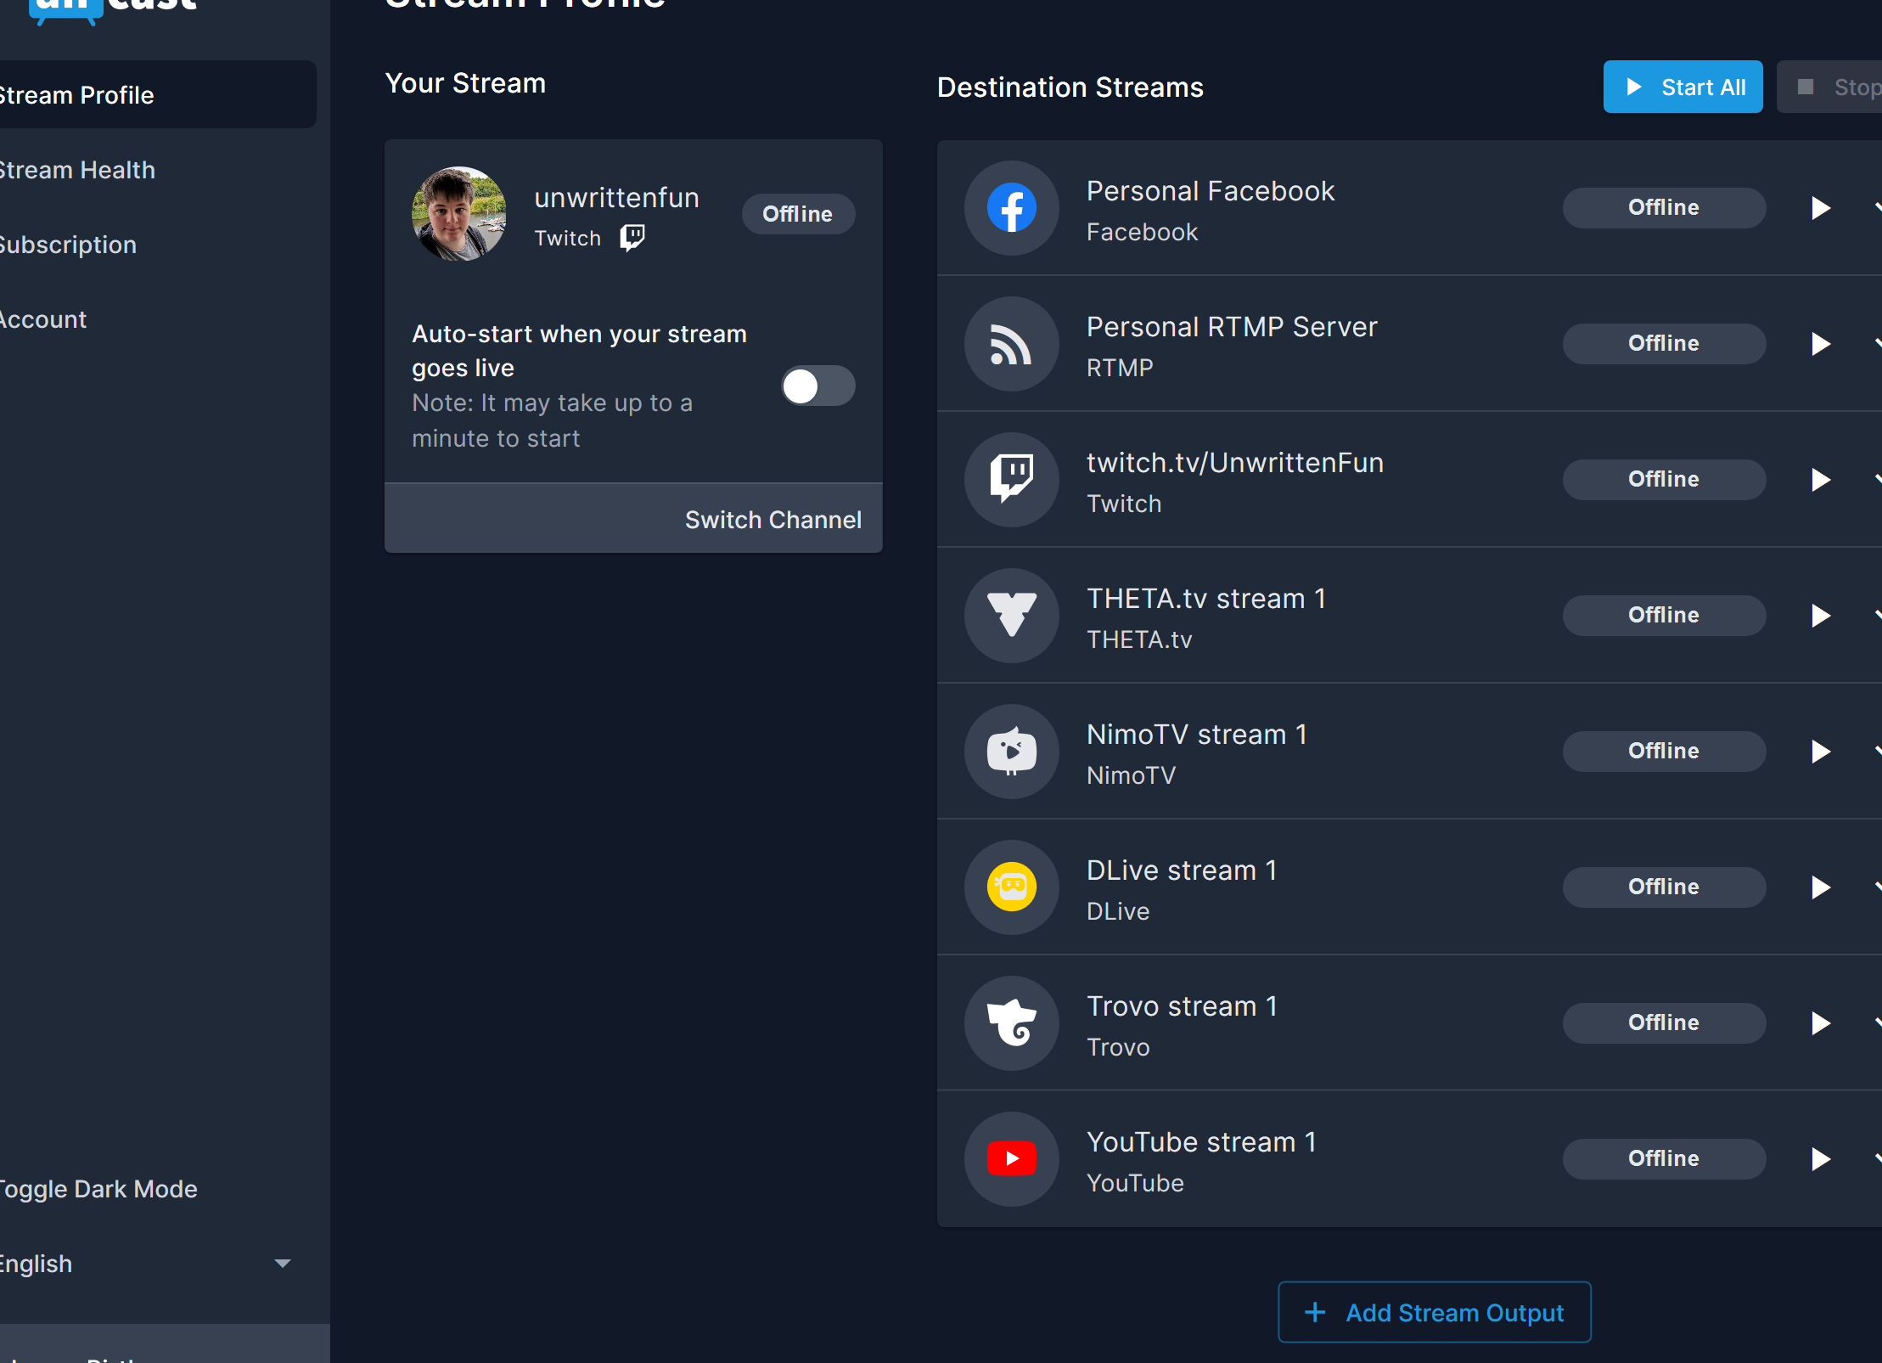Click the Your Stream heading
The height and width of the screenshot is (1363, 1882).
coord(465,83)
